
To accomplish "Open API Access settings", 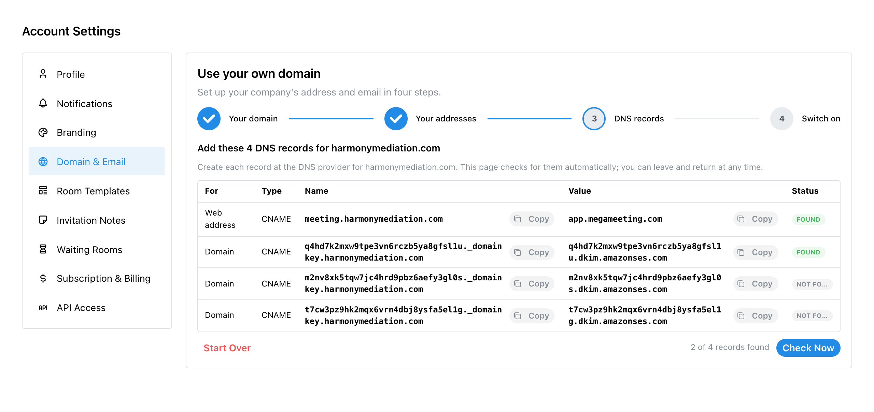I will point(97,308).
